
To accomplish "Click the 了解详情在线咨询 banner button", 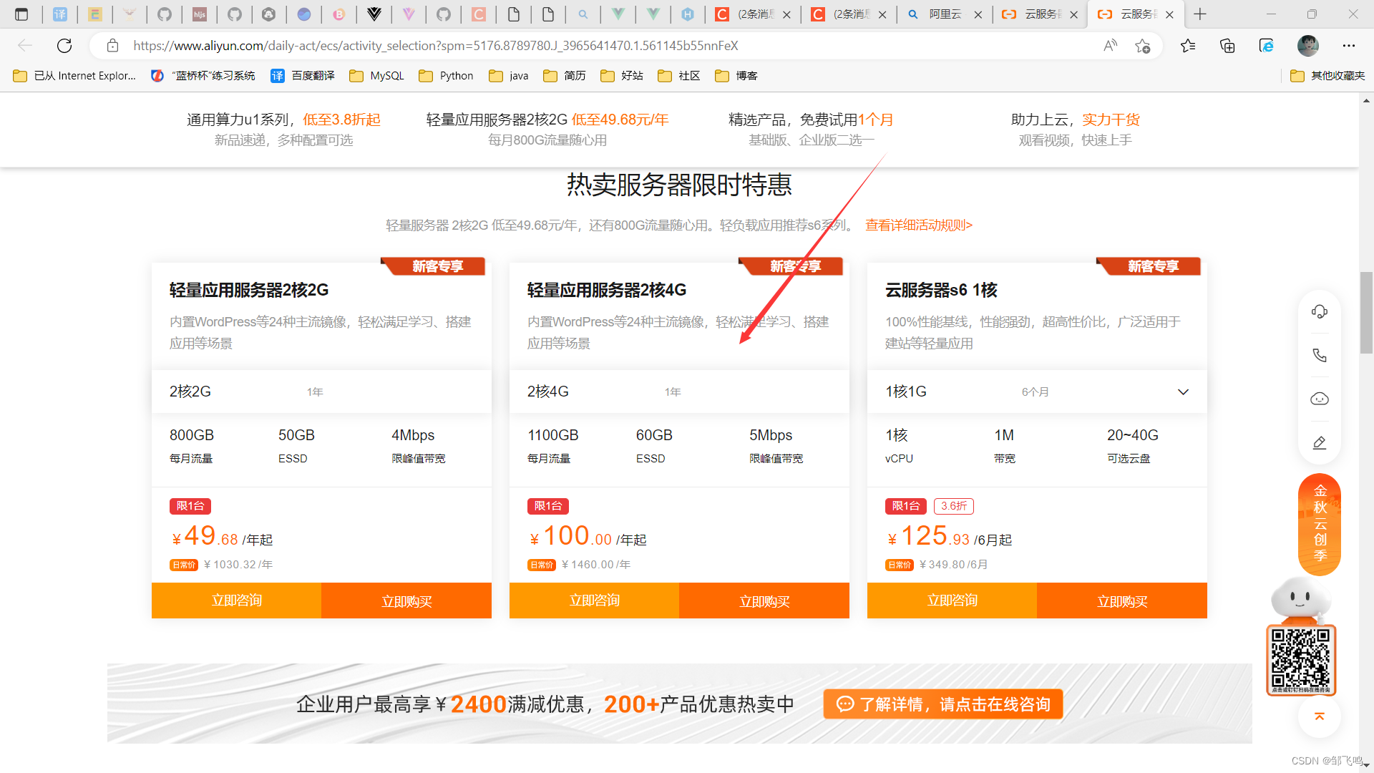I will click(x=943, y=704).
